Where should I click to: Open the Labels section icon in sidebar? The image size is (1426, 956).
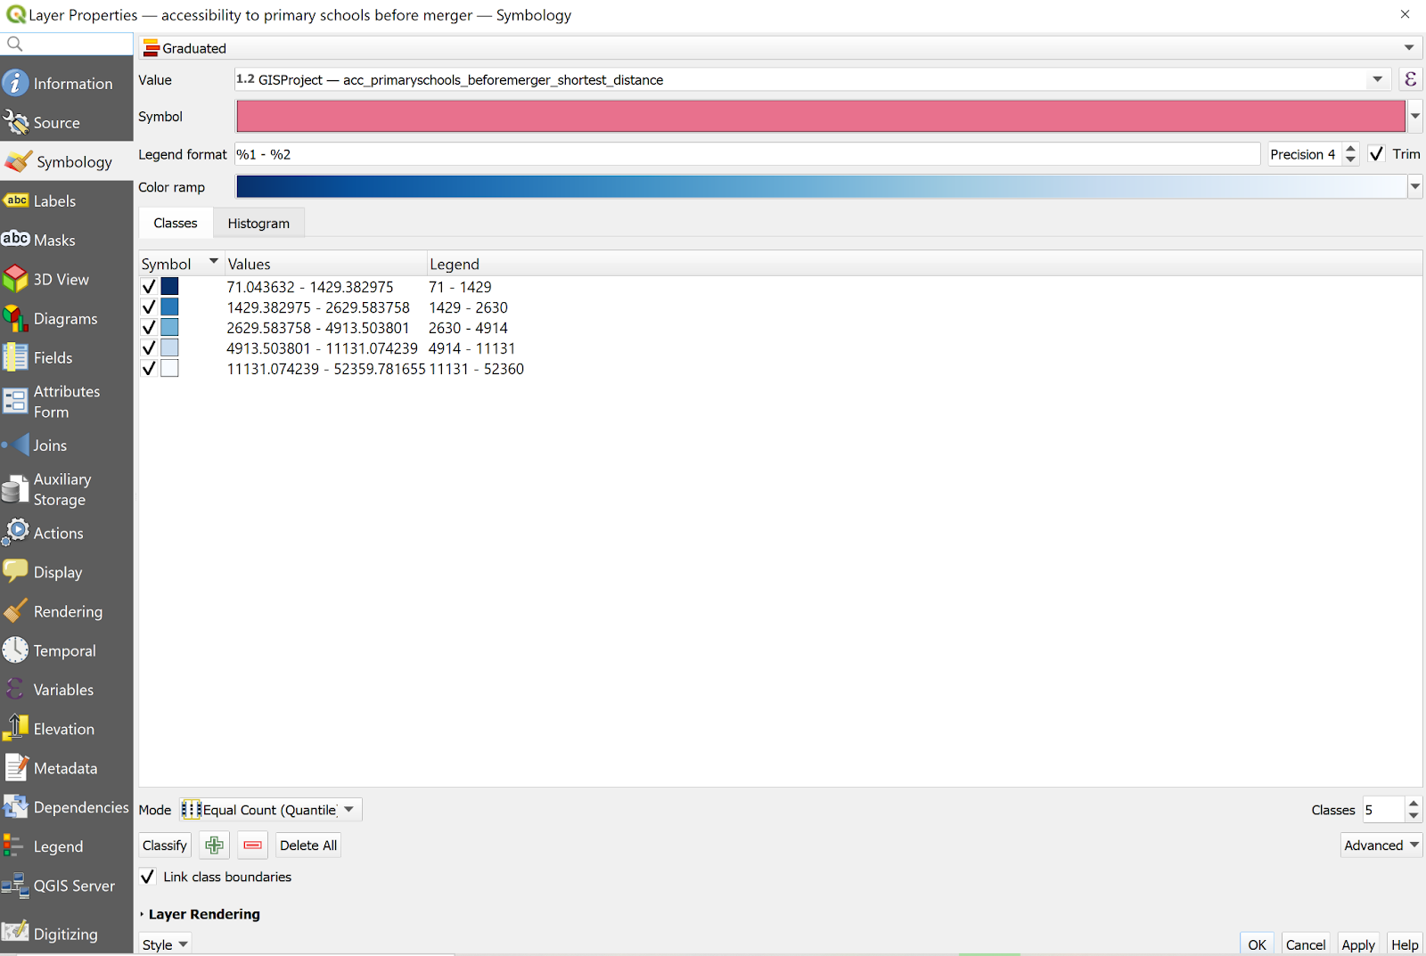tap(16, 200)
